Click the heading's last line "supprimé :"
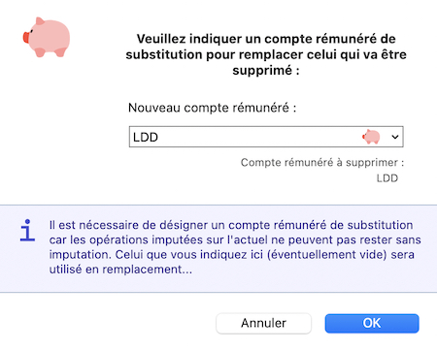 [x=266, y=70]
